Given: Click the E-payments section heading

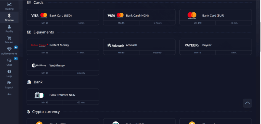Looking at the screenshot, I should tap(44, 32).
